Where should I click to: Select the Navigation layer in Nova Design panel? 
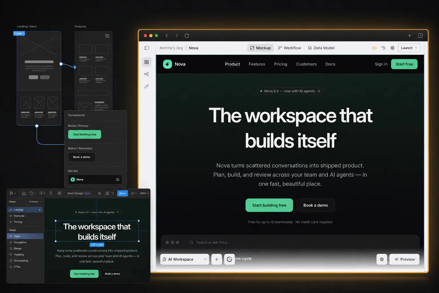click(25, 242)
